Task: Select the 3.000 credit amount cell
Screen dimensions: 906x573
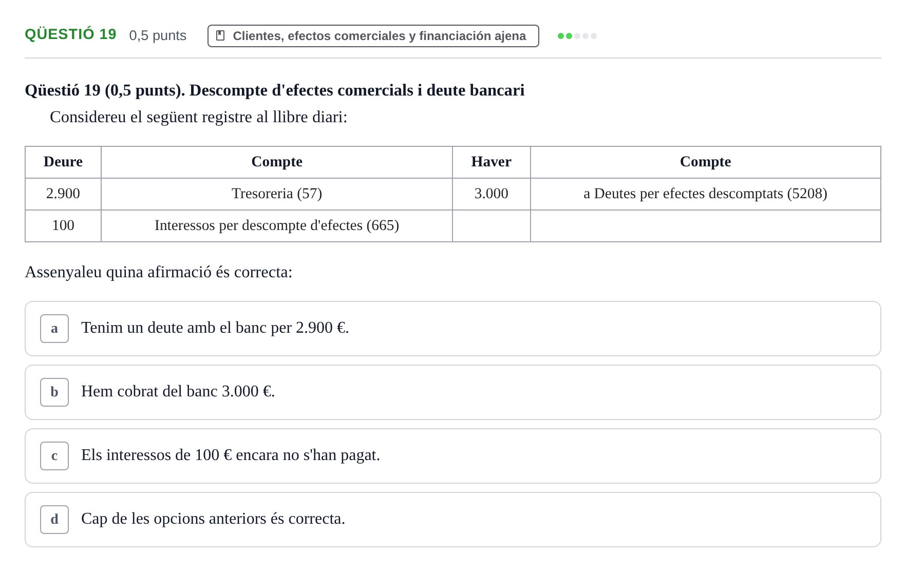Action: pyautogui.click(x=492, y=194)
